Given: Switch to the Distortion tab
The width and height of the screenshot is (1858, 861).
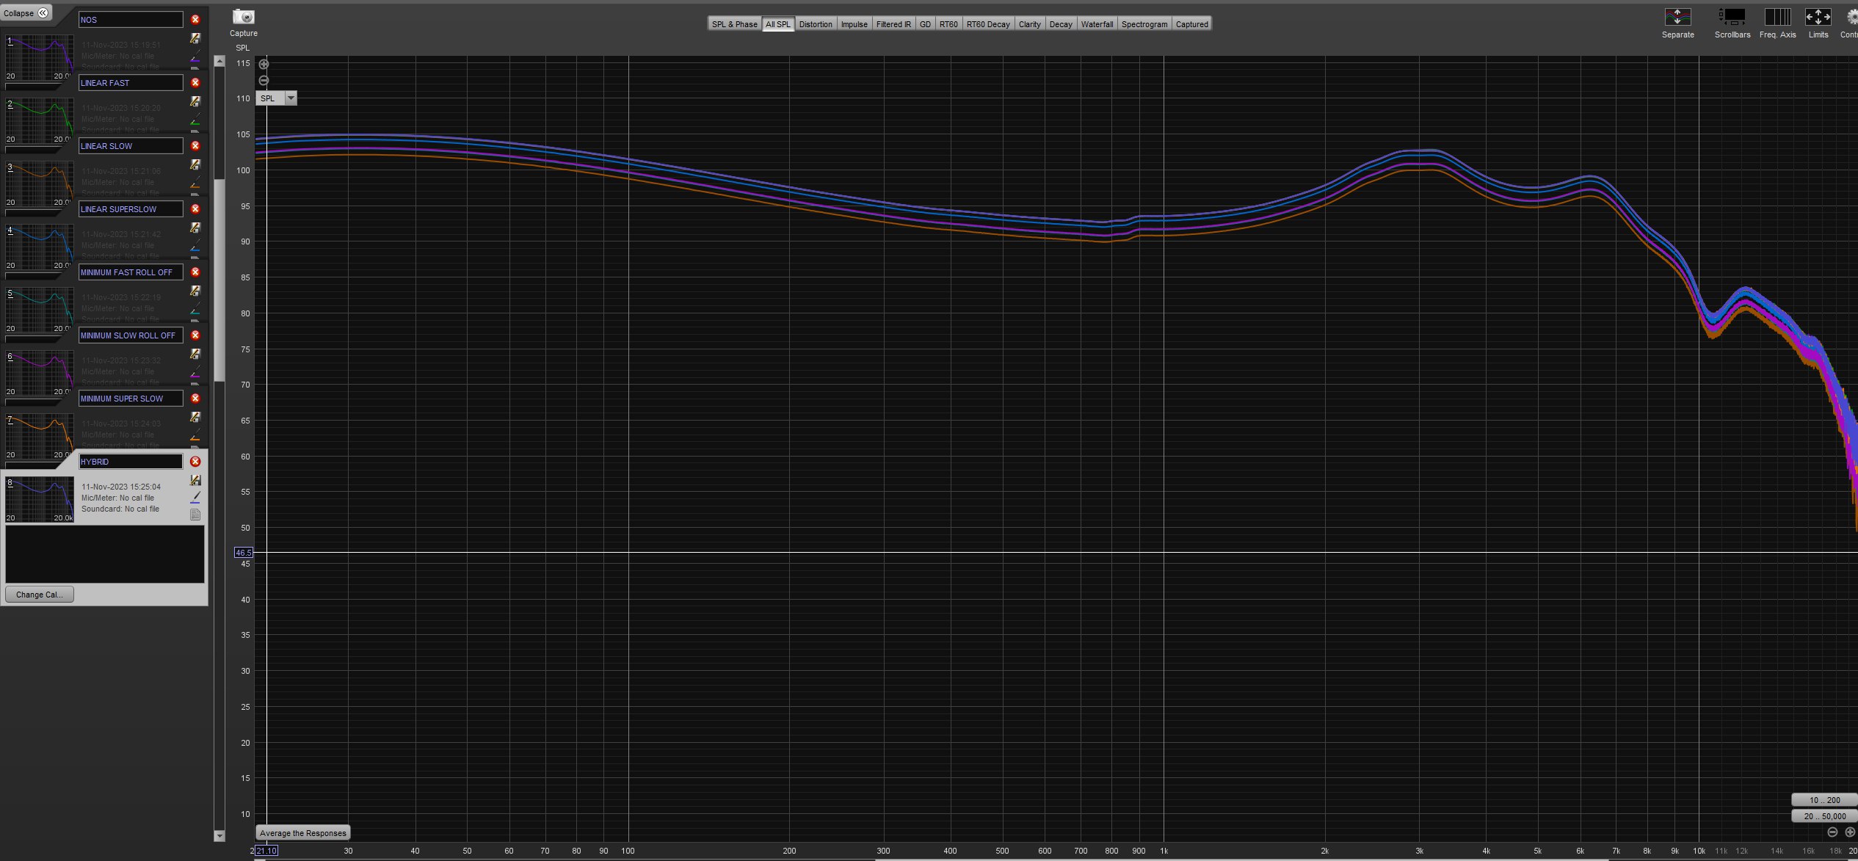Looking at the screenshot, I should 816,24.
